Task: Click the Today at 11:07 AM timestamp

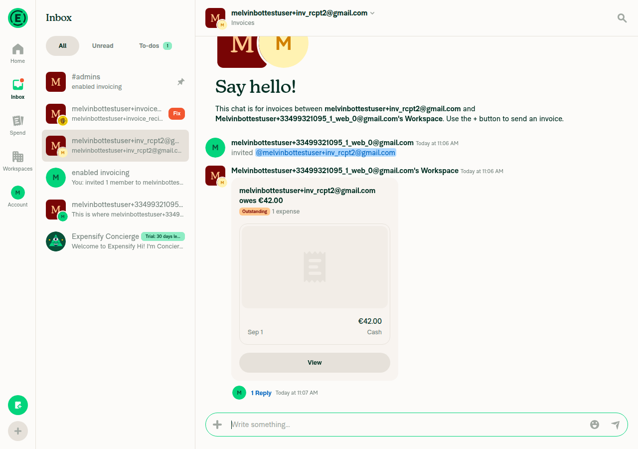Action: click(297, 393)
